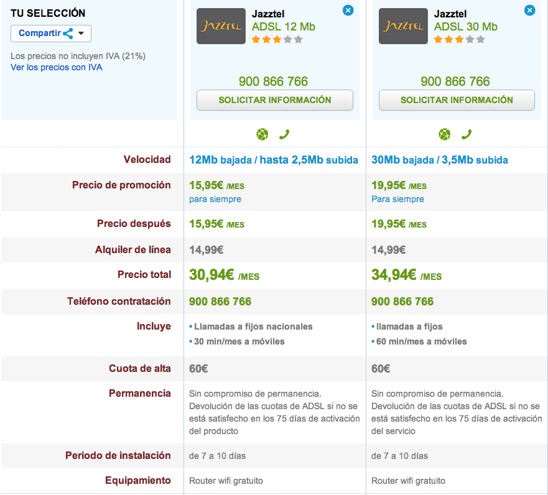Click the Jazztel logo for ADSL 30 Mb
The height and width of the screenshot is (495, 548).
[403, 26]
